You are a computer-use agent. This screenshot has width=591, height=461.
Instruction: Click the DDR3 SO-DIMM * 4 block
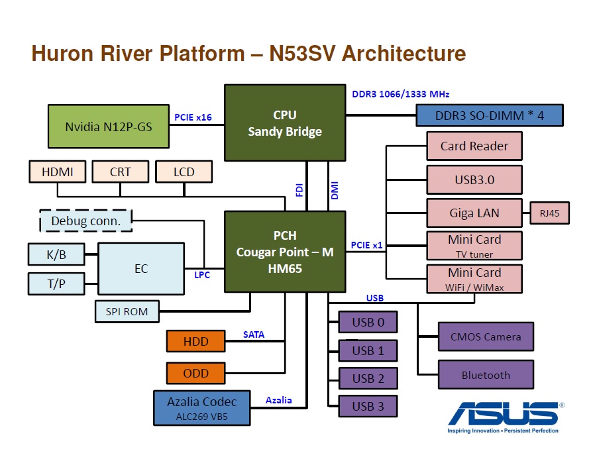[x=490, y=115]
